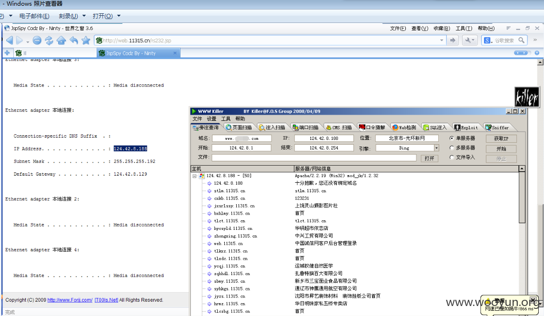Open browser history dropdown arrow beside forward

[28, 42]
